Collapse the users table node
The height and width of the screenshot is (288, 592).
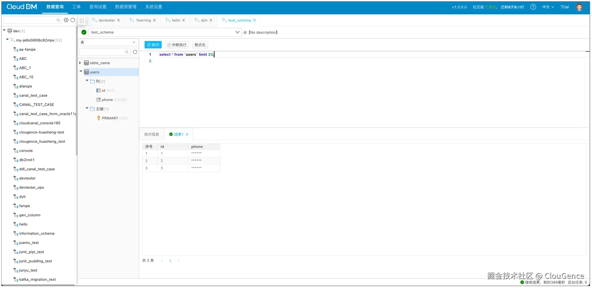point(81,72)
